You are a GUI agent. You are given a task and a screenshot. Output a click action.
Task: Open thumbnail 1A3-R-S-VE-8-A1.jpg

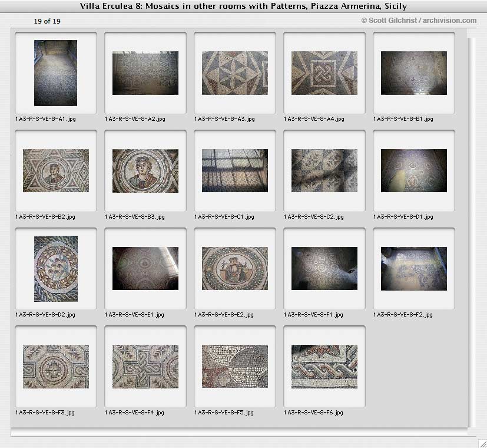pyautogui.click(x=55, y=73)
